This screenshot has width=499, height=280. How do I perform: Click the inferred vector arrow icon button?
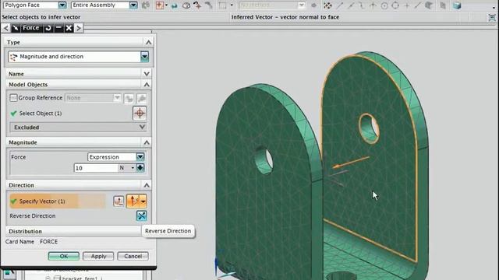[x=133, y=201]
